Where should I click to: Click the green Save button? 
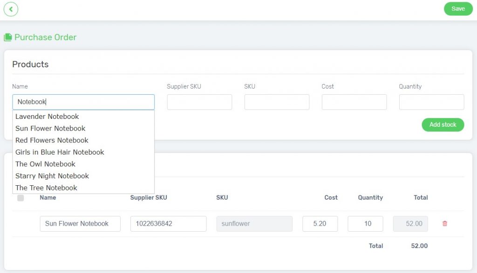click(458, 8)
